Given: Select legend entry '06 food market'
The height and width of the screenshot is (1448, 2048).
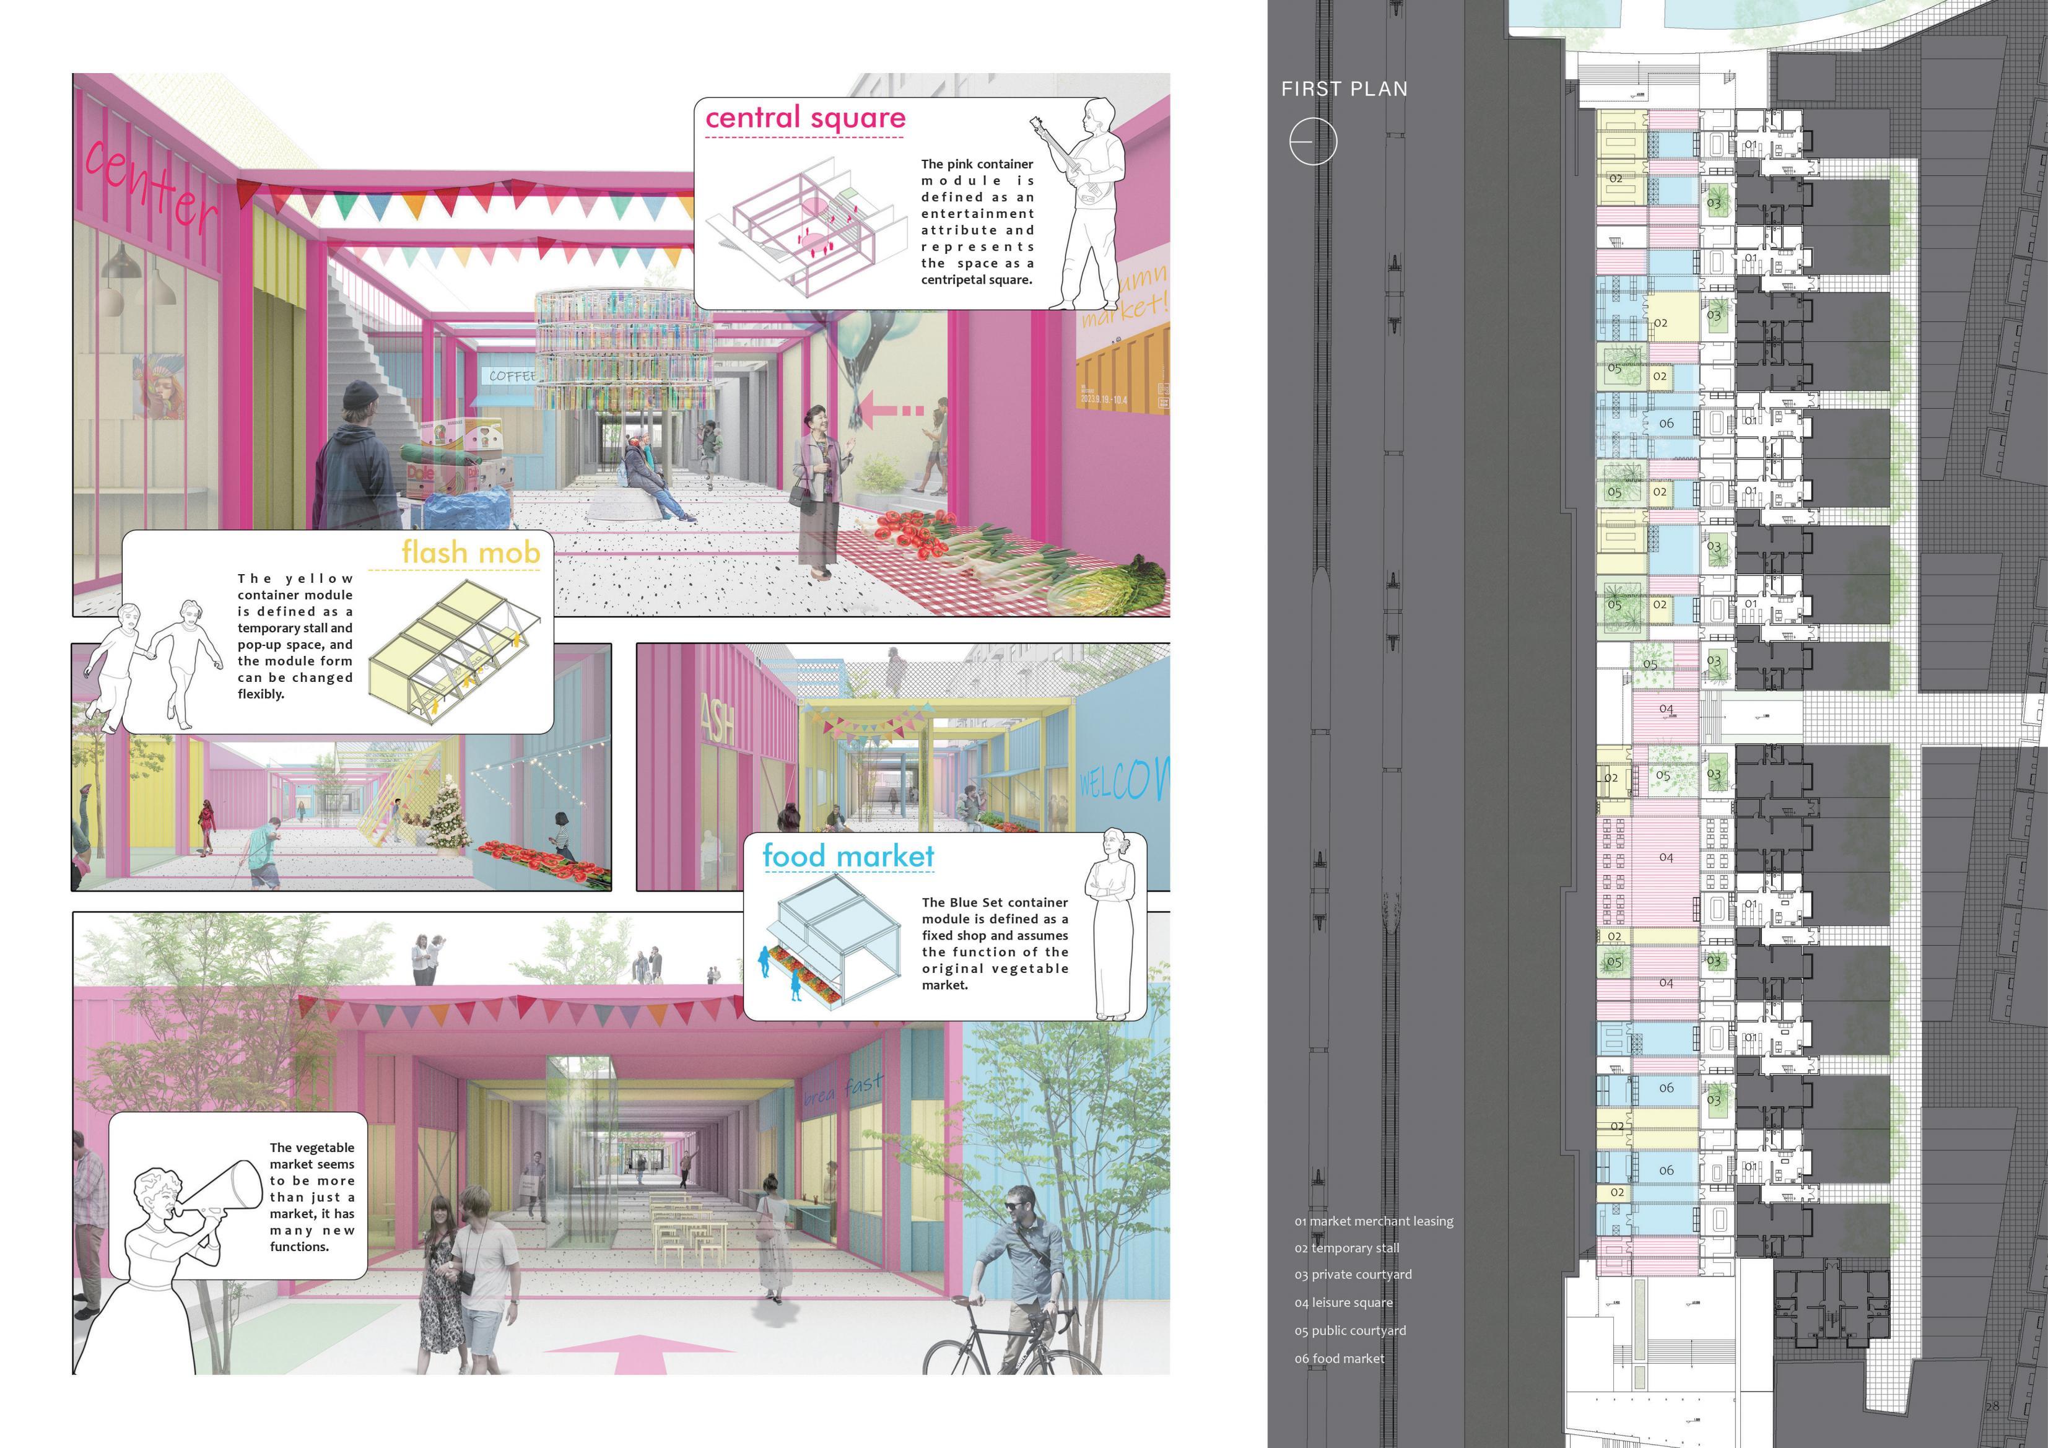Looking at the screenshot, I should pyautogui.click(x=1340, y=1358).
